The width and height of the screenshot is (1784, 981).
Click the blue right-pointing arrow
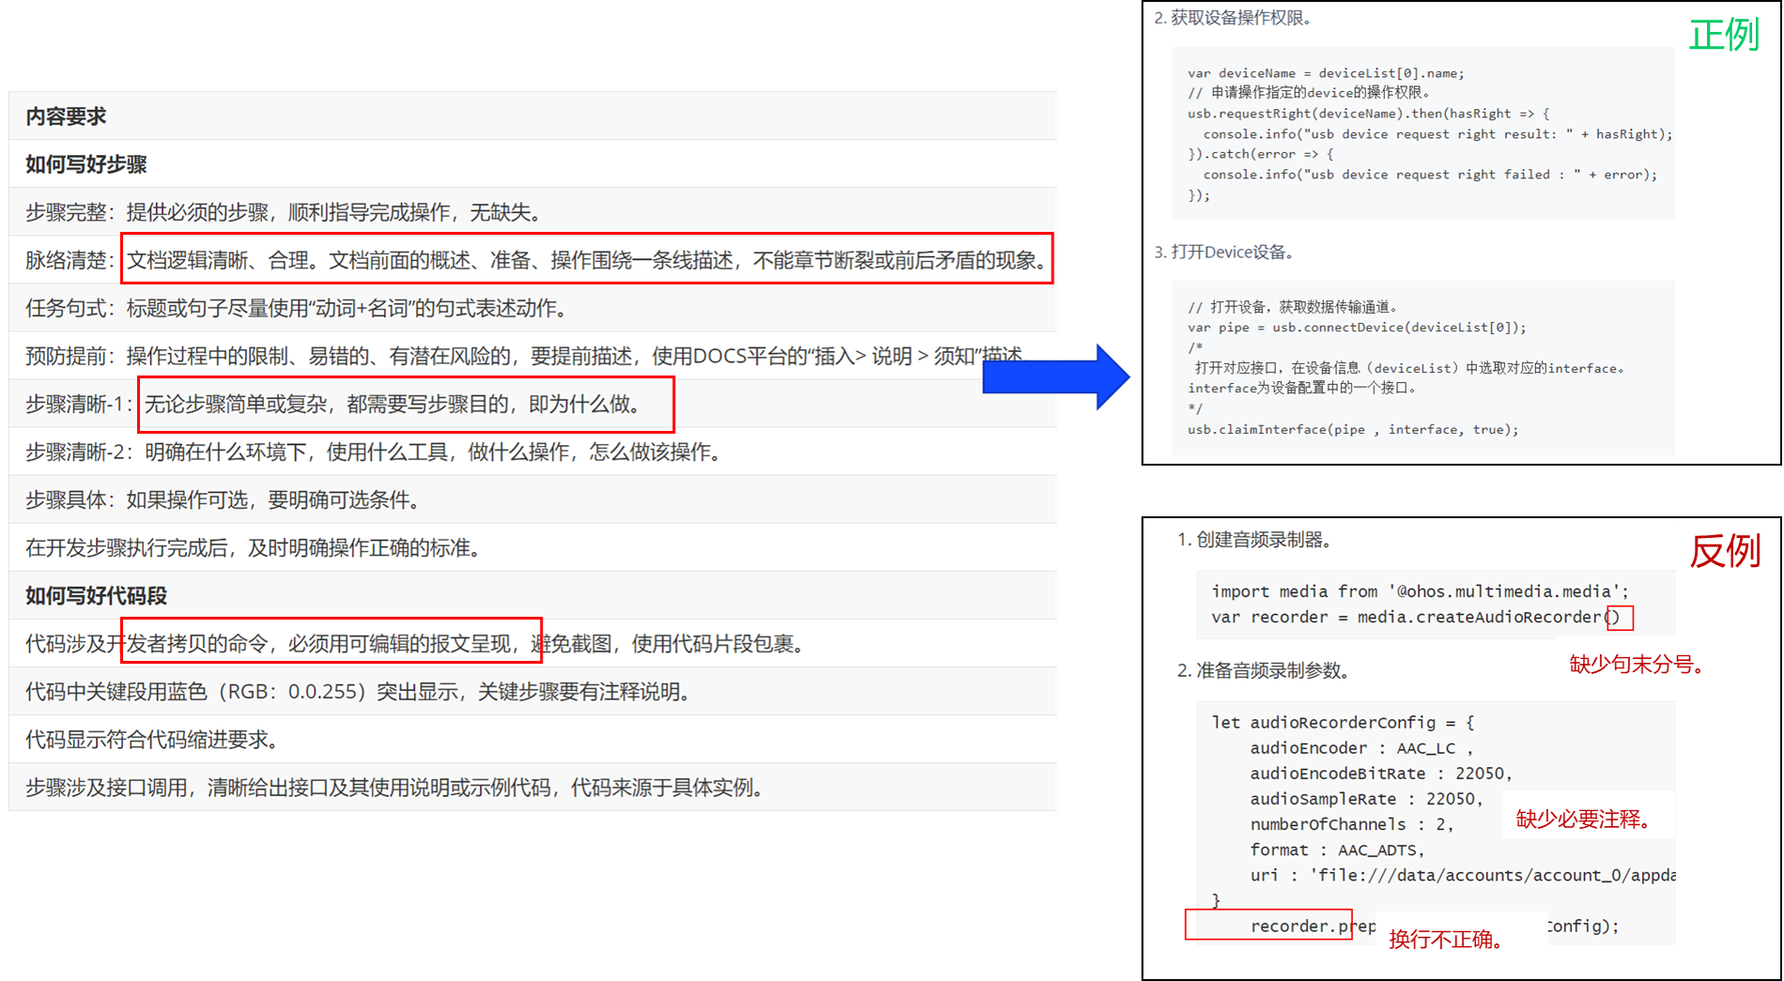pos(1054,376)
